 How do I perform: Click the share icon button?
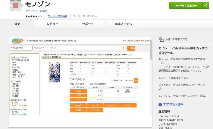tap(205, 5)
